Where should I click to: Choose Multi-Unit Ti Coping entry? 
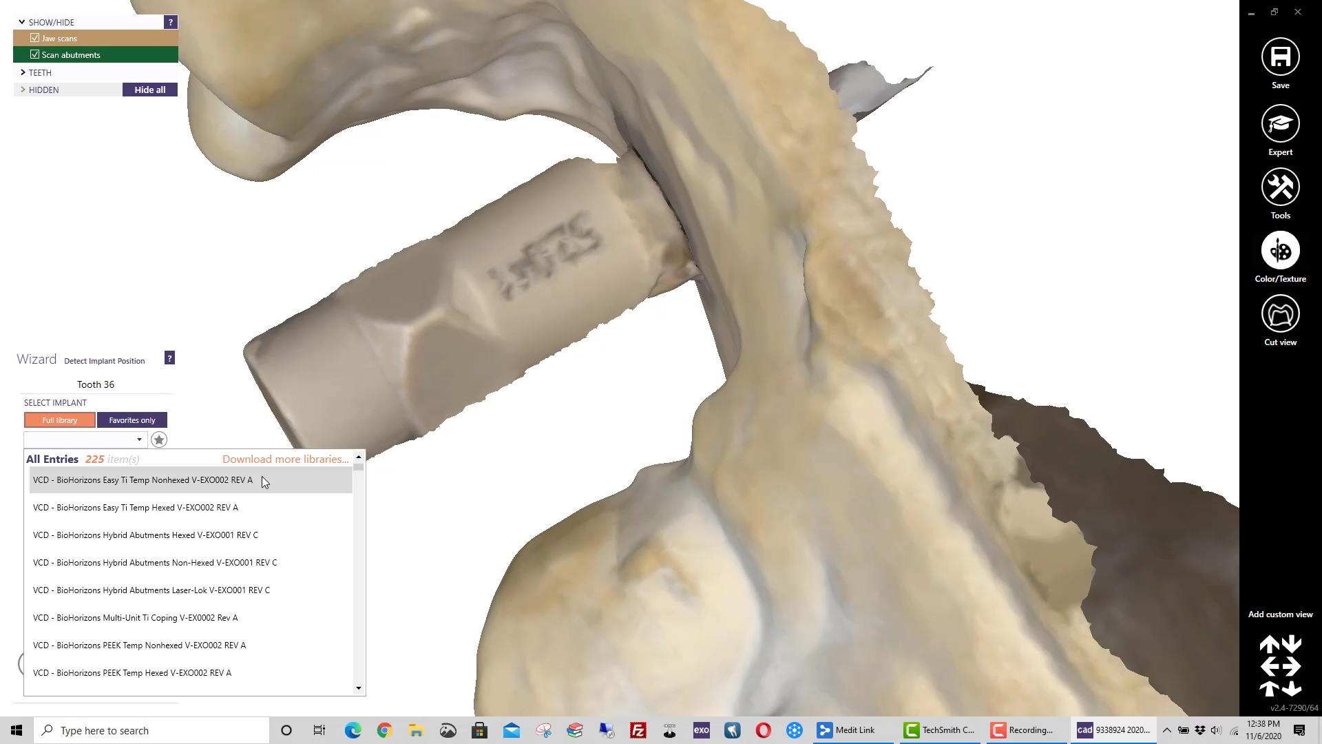191,618
